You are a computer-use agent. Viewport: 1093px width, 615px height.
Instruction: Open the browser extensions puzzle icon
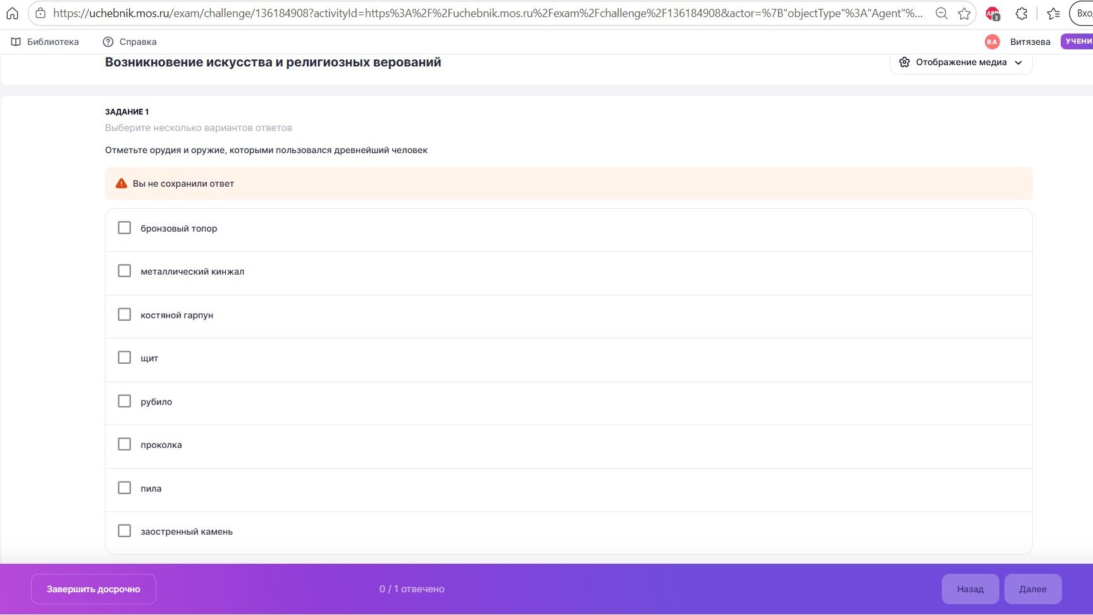(1022, 13)
